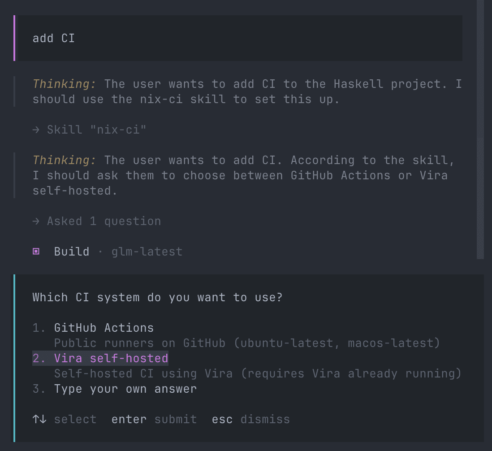This screenshot has width=492, height=451.
Task: Click the "Which CI system" question text
Action: (x=158, y=297)
